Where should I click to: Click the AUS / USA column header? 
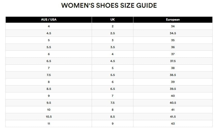[x=49, y=20]
